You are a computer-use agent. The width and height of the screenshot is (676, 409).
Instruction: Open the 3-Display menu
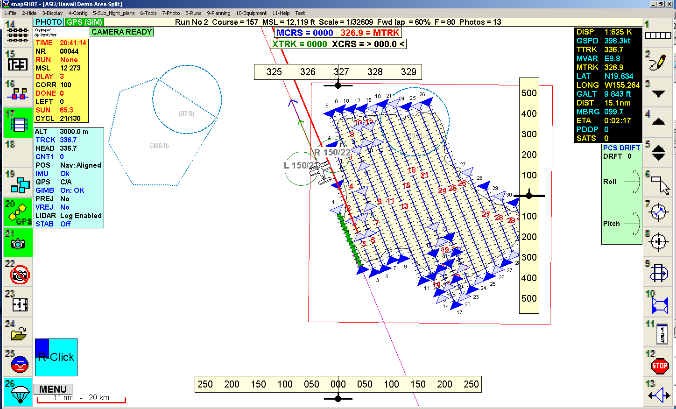point(52,13)
